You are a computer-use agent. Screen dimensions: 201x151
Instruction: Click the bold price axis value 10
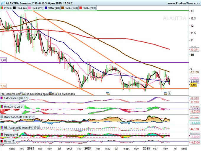[x=192, y=55]
